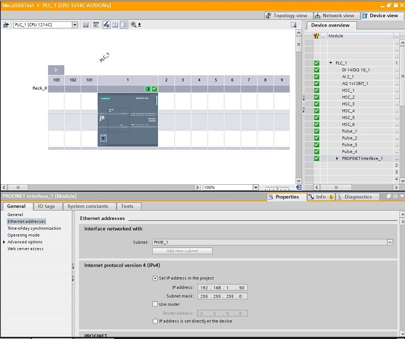Screen dimensions: 405x339
Task: Click the Module column header
Action: coord(360,36)
